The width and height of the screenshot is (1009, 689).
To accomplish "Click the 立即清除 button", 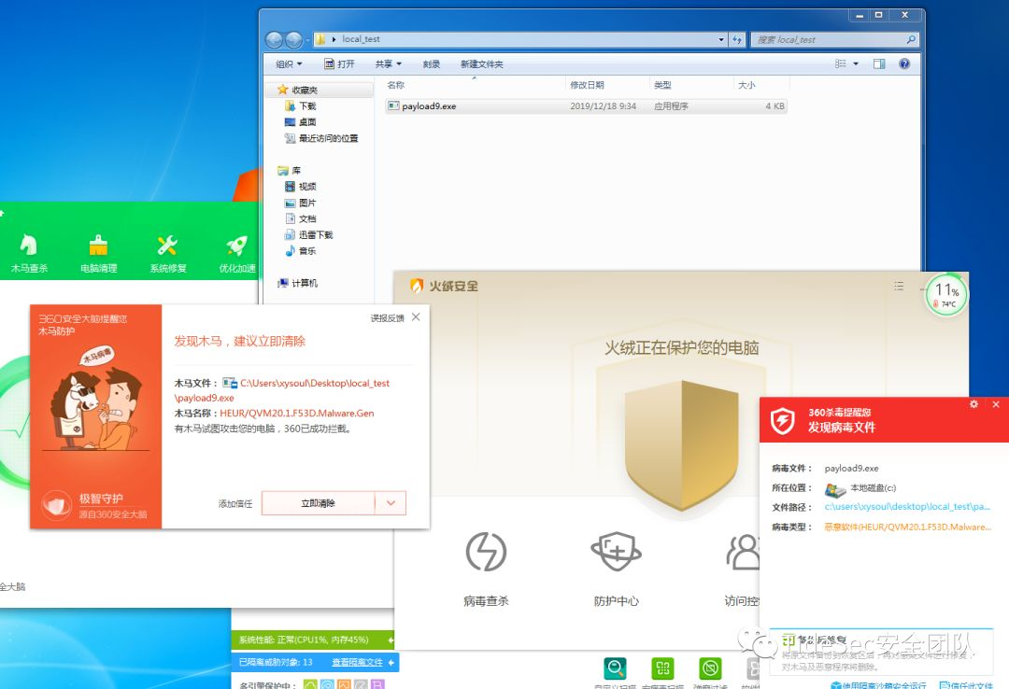I will [x=318, y=502].
